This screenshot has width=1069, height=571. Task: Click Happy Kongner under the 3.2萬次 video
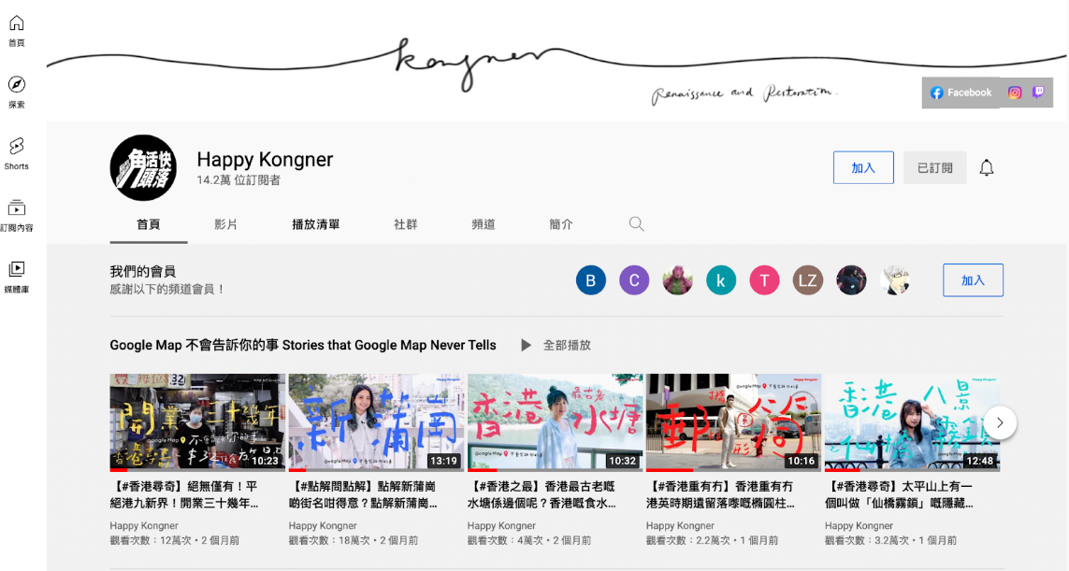(x=859, y=526)
